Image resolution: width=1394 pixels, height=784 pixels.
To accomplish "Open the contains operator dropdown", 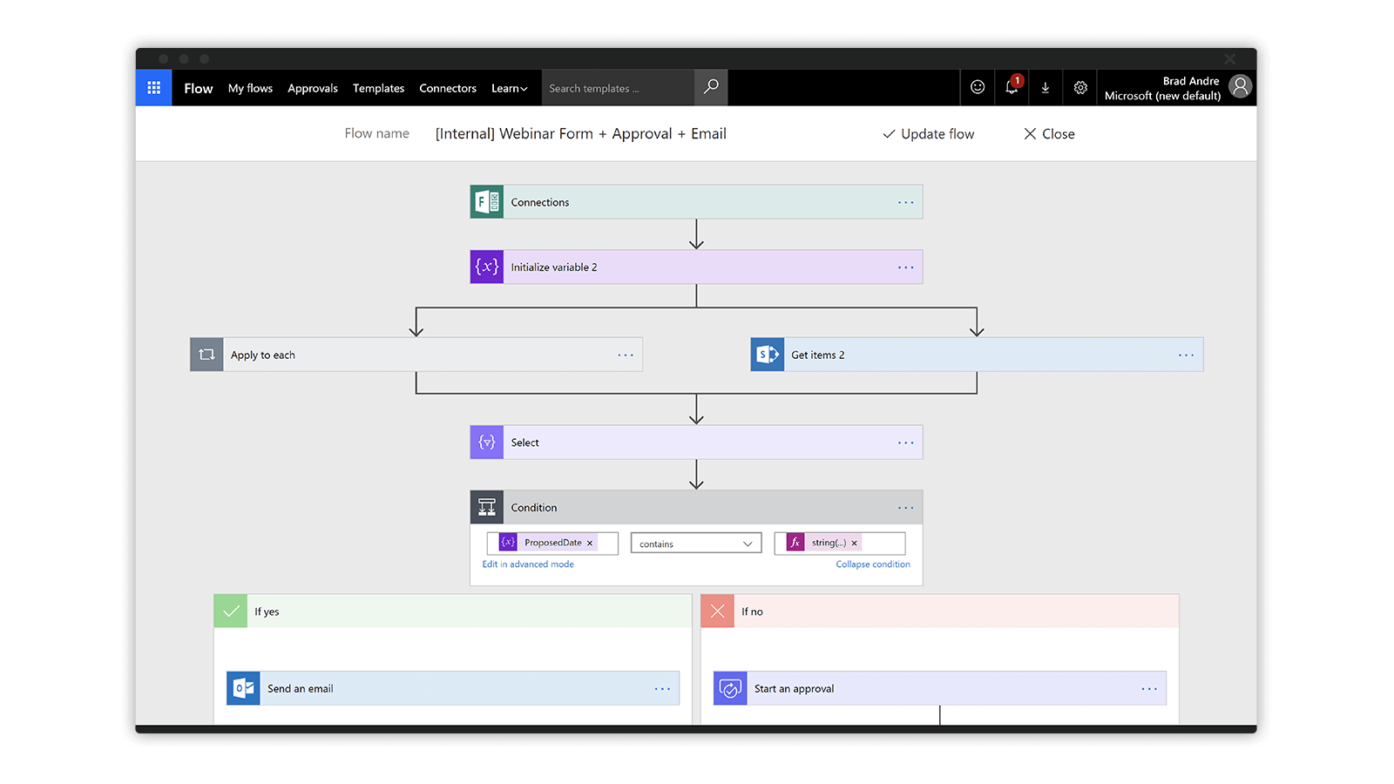I will (x=696, y=544).
